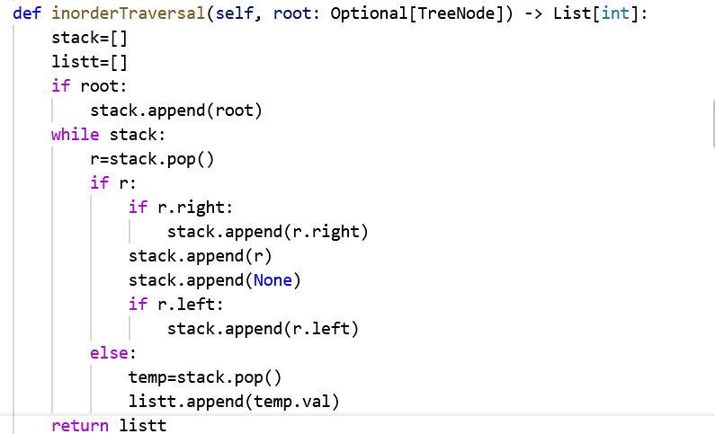Click the 'listt.append(temp.val)' line
The image size is (715, 434).
(x=234, y=402)
